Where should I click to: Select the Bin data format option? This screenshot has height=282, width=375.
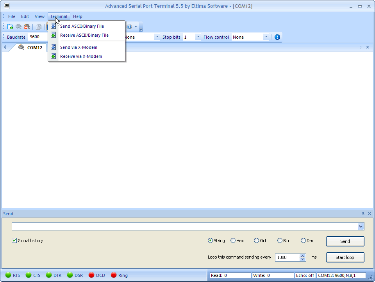pyautogui.click(x=280, y=241)
